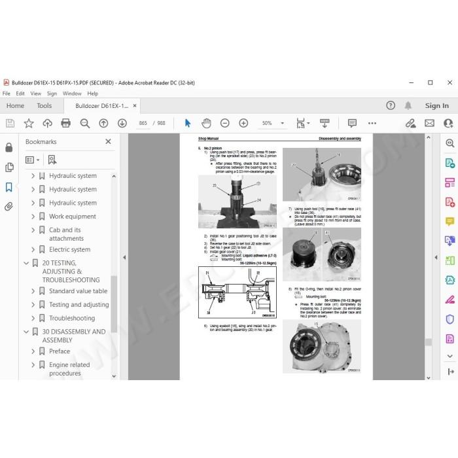This screenshot has width=458, height=458.
Task: Open the security lock panel
Action: click(9, 147)
